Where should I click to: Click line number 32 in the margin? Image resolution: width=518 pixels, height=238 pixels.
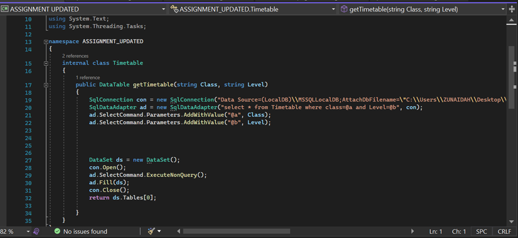tap(29, 198)
